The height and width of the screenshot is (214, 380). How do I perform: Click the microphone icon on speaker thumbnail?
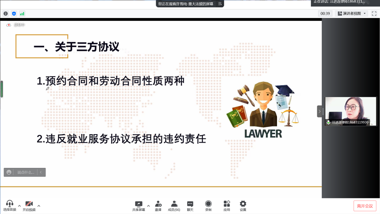point(328,122)
